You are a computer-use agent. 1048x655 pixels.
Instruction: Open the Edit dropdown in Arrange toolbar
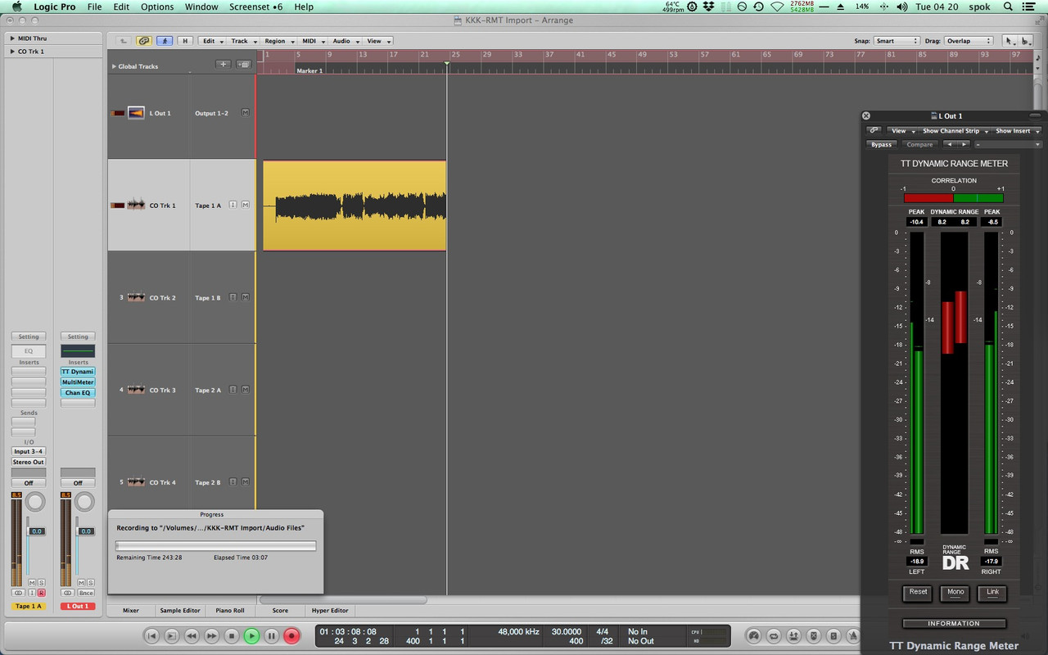tap(212, 40)
